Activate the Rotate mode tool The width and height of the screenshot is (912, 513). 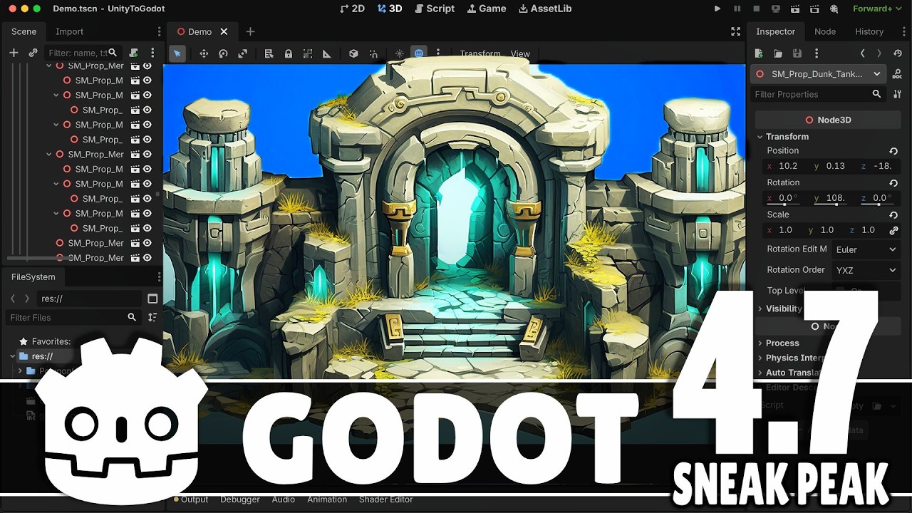click(223, 53)
